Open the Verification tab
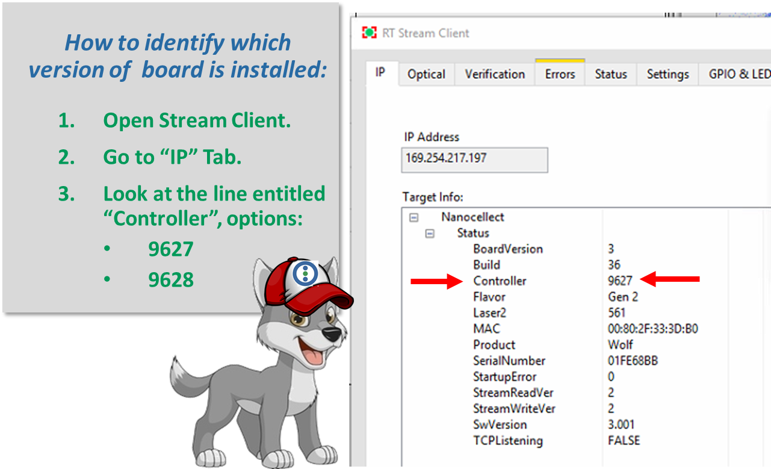This screenshot has height=469, width=771. point(495,75)
